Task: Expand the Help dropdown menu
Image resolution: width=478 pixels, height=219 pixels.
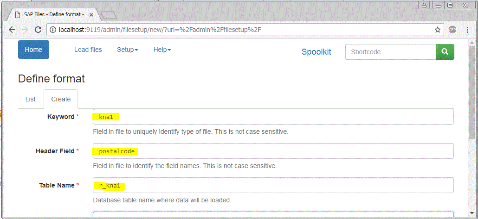Action: 162,50
